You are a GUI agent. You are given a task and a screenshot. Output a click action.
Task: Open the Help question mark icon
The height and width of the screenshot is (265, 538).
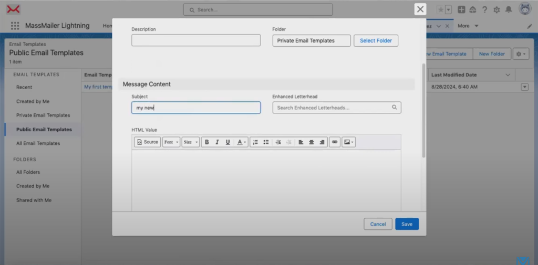click(x=484, y=9)
